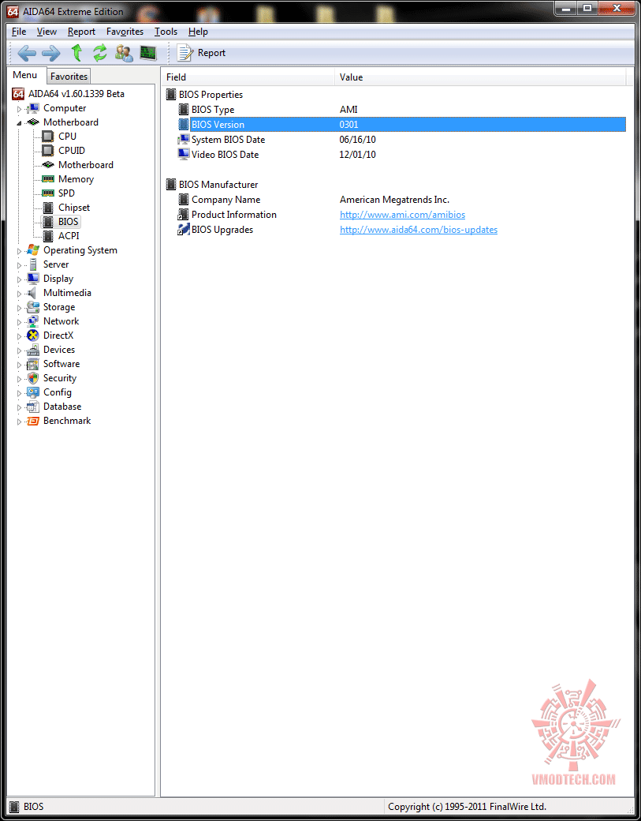The image size is (641, 821).
Task: Open the File menu
Action: coord(19,32)
